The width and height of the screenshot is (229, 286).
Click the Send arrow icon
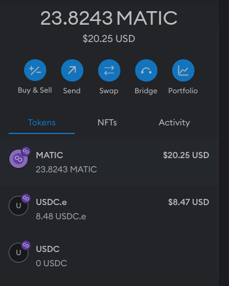tap(72, 70)
